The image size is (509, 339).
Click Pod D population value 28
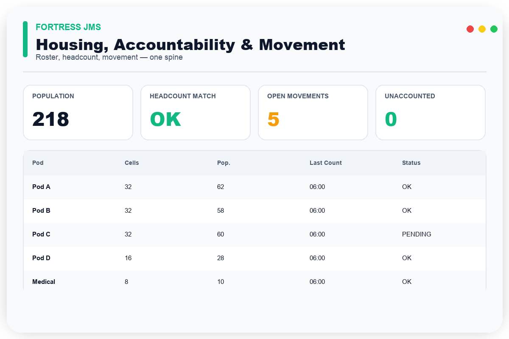click(x=221, y=258)
